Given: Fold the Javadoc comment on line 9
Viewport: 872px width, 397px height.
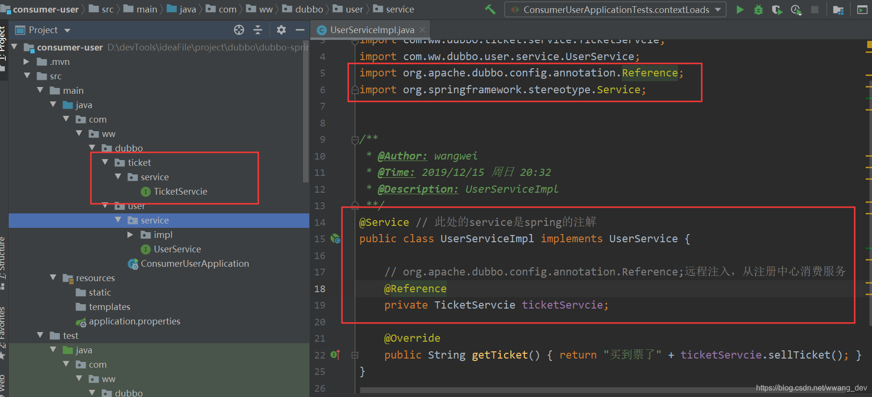Looking at the screenshot, I should 355,140.
